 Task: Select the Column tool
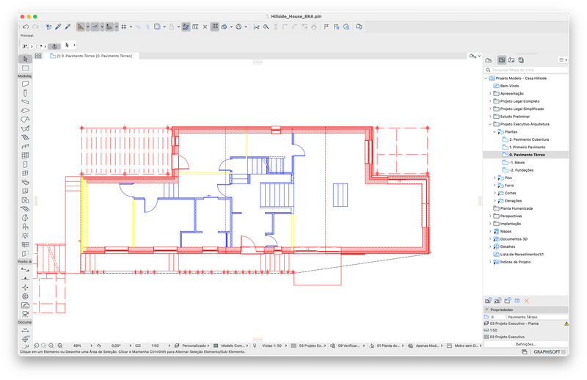point(25,93)
